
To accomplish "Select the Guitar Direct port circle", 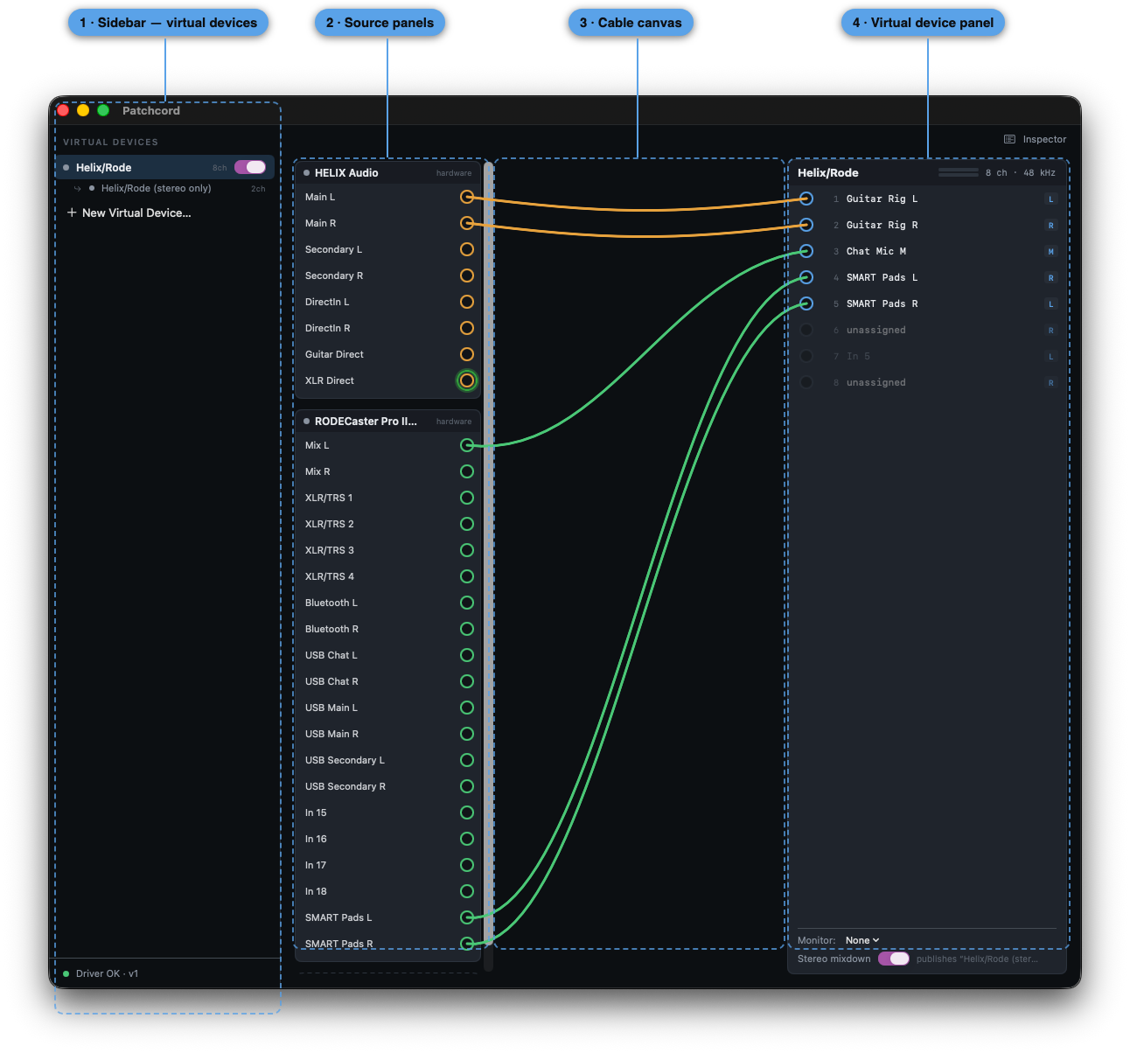I will (467, 354).
